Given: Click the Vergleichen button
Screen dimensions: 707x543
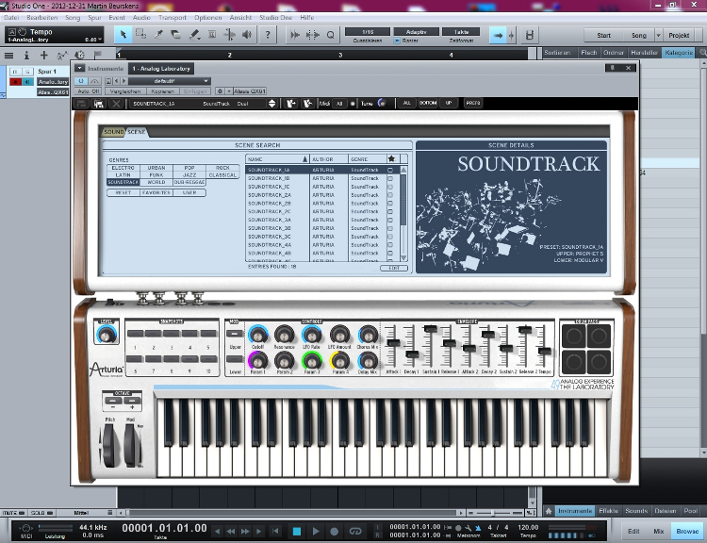Looking at the screenshot, I should point(125,91).
